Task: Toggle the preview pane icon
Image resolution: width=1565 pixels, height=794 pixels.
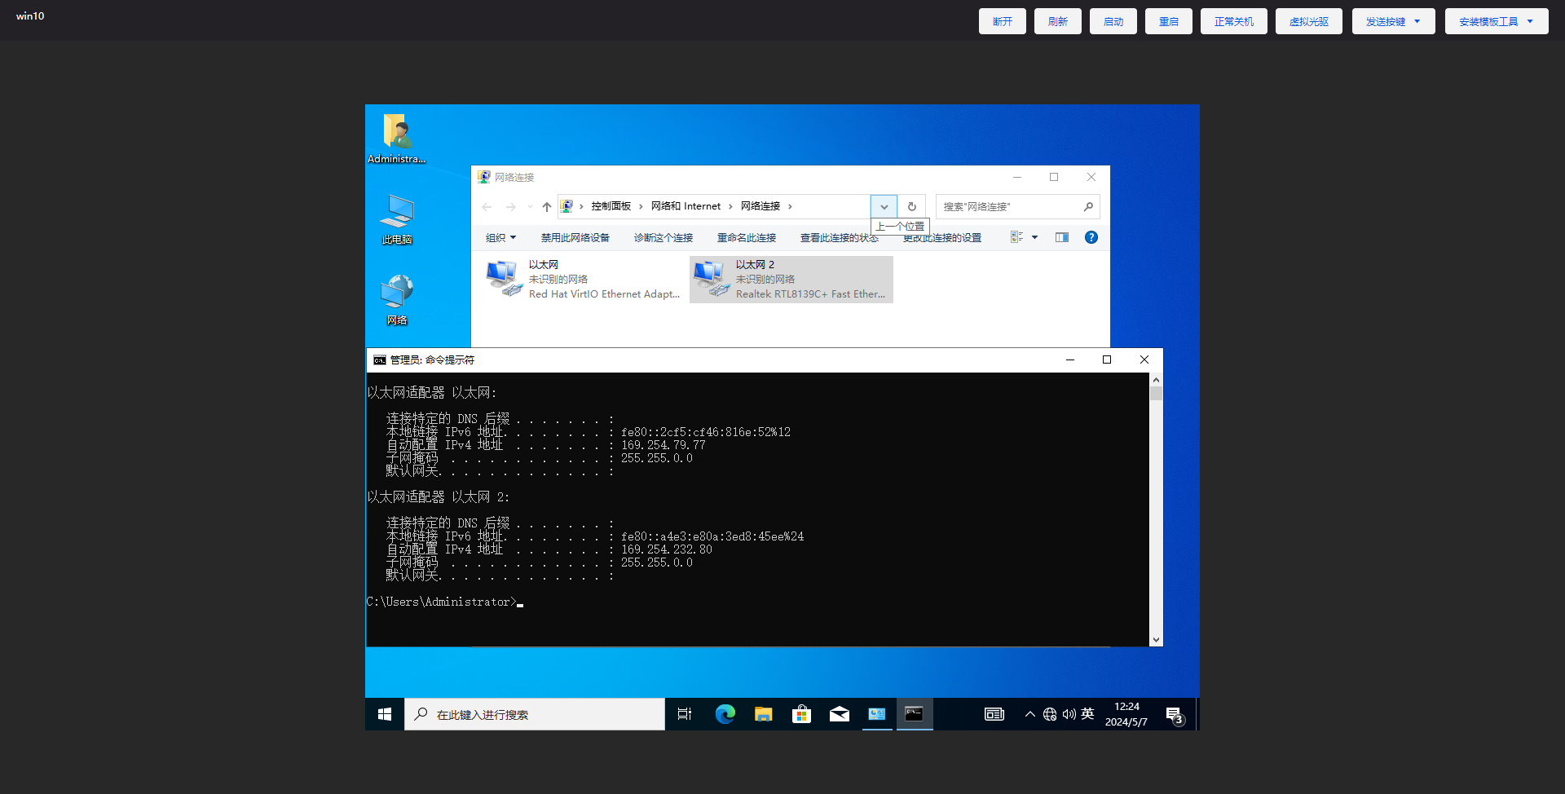Action: click(x=1061, y=237)
